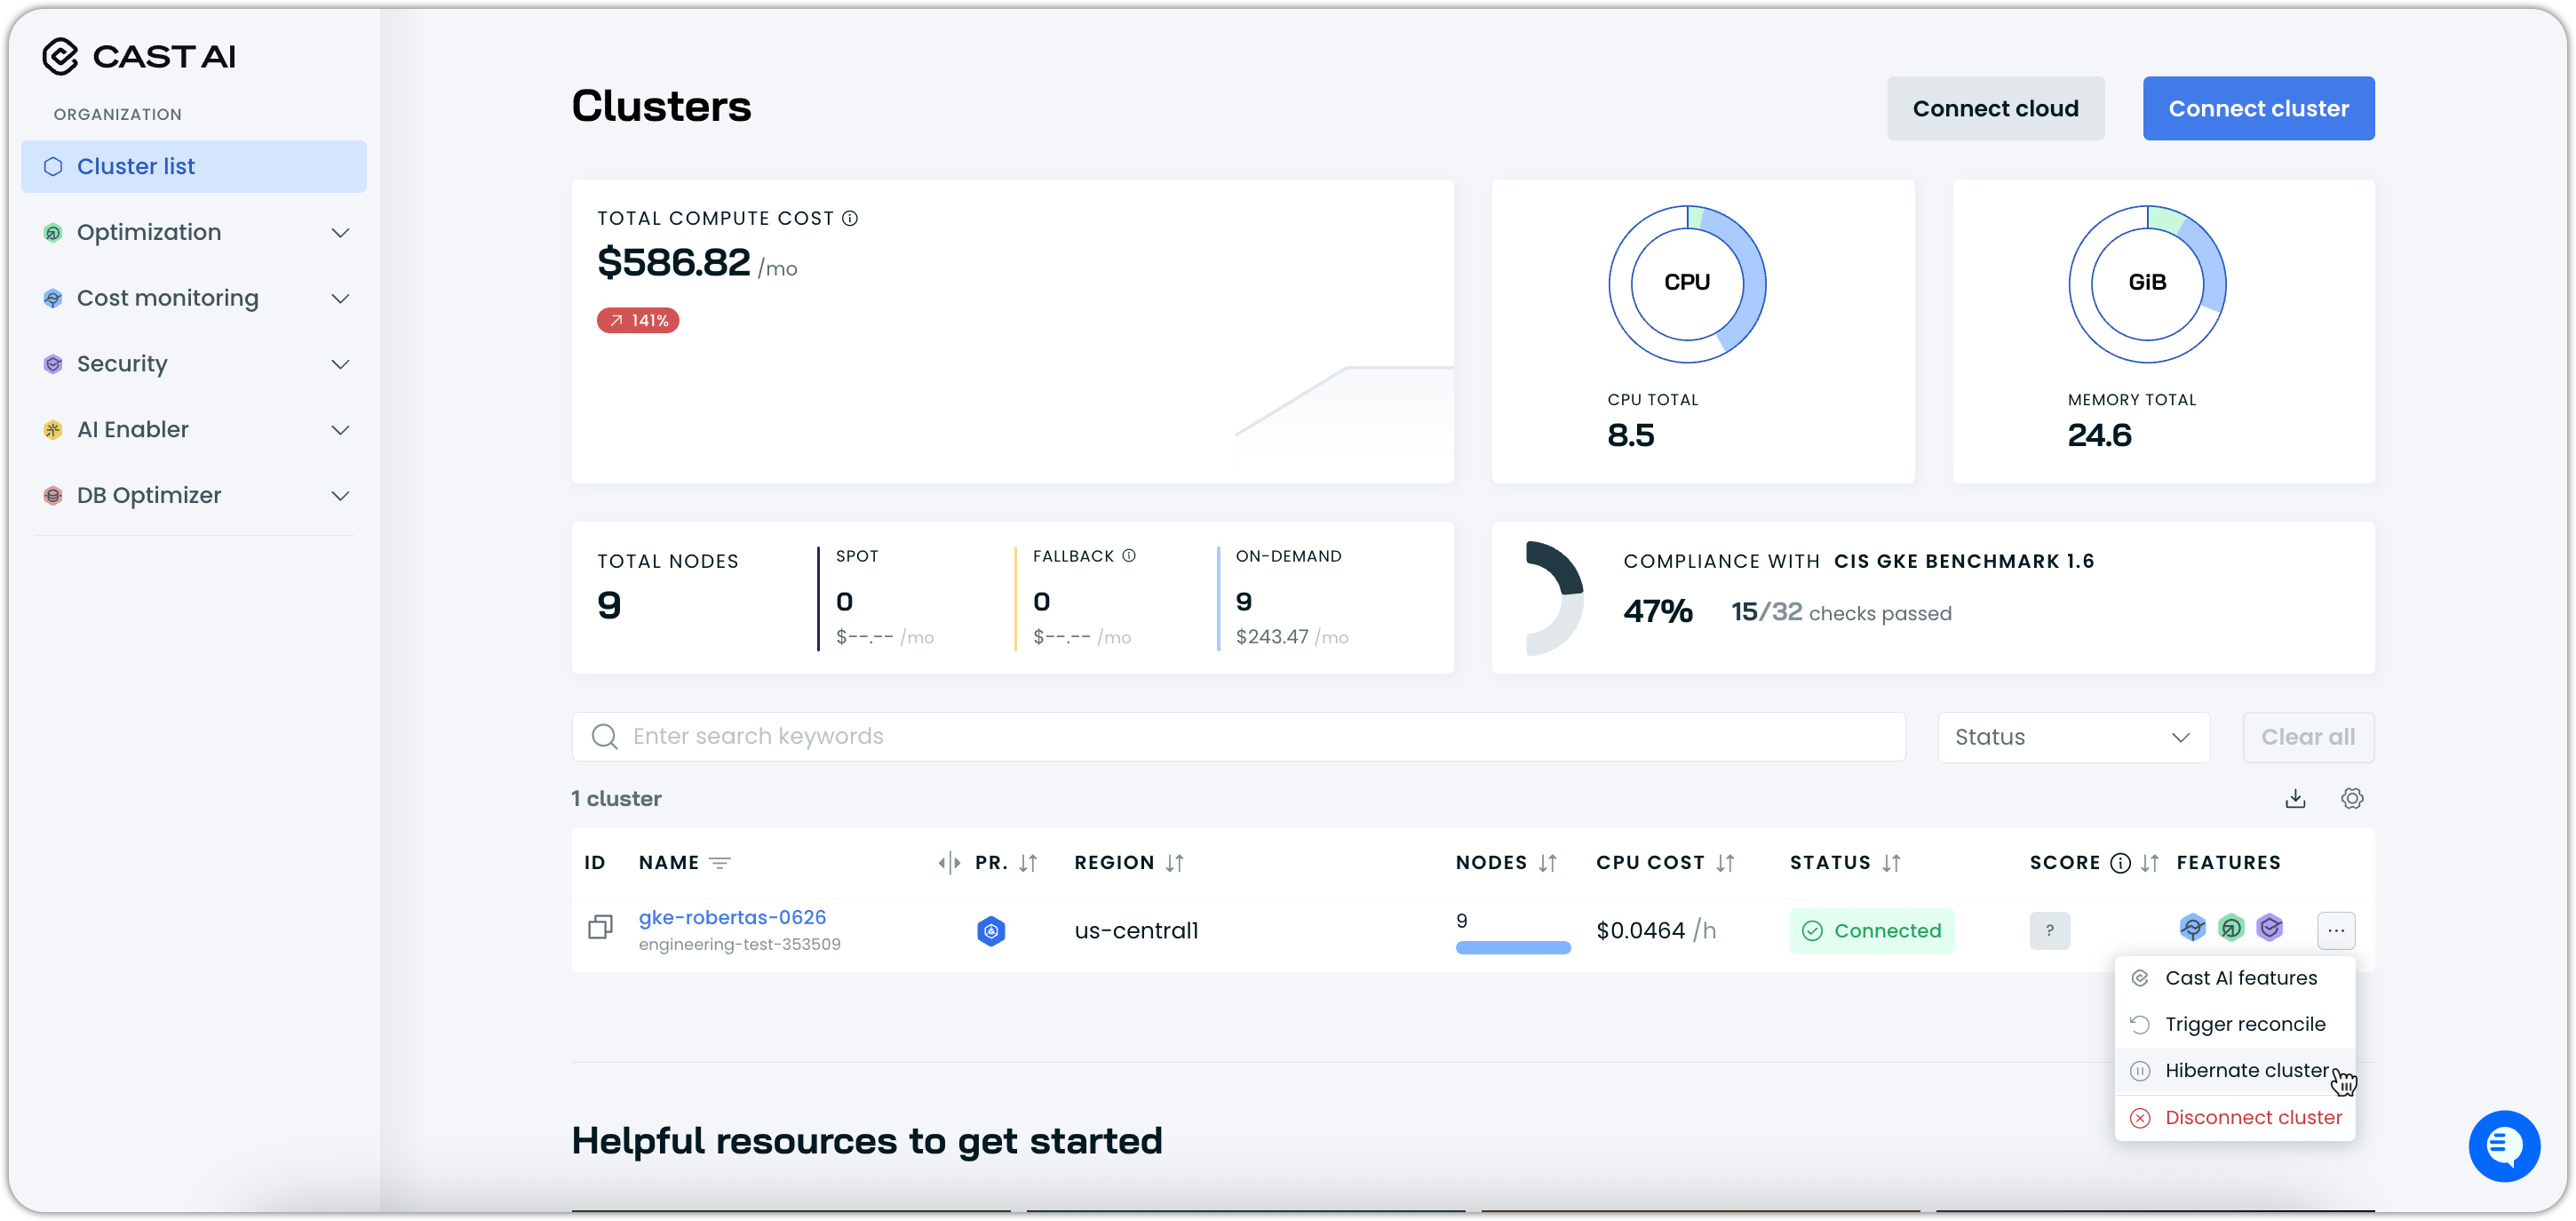This screenshot has width=2576, height=1221.
Task: Toggle sorting on CPU Cost column
Action: [1725, 863]
